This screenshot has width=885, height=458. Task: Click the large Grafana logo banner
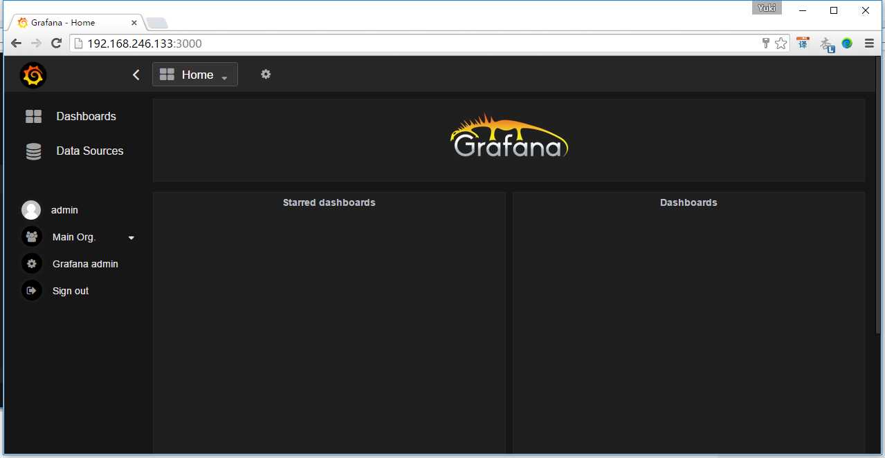click(509, 135)
